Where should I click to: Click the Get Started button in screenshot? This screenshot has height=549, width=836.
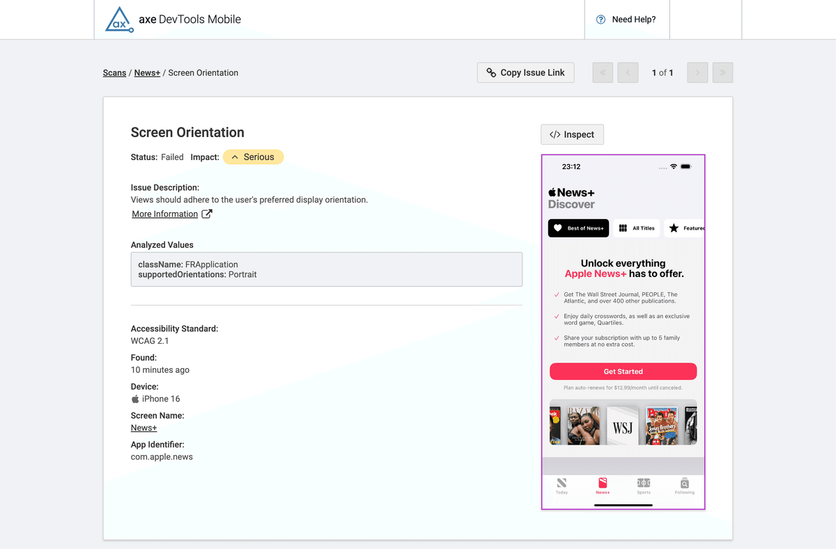623,372
